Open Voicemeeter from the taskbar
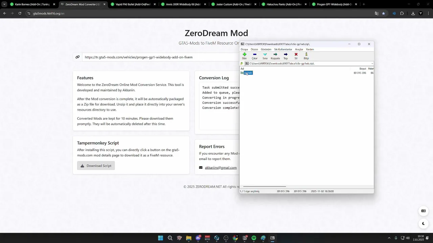 (207, 238)
